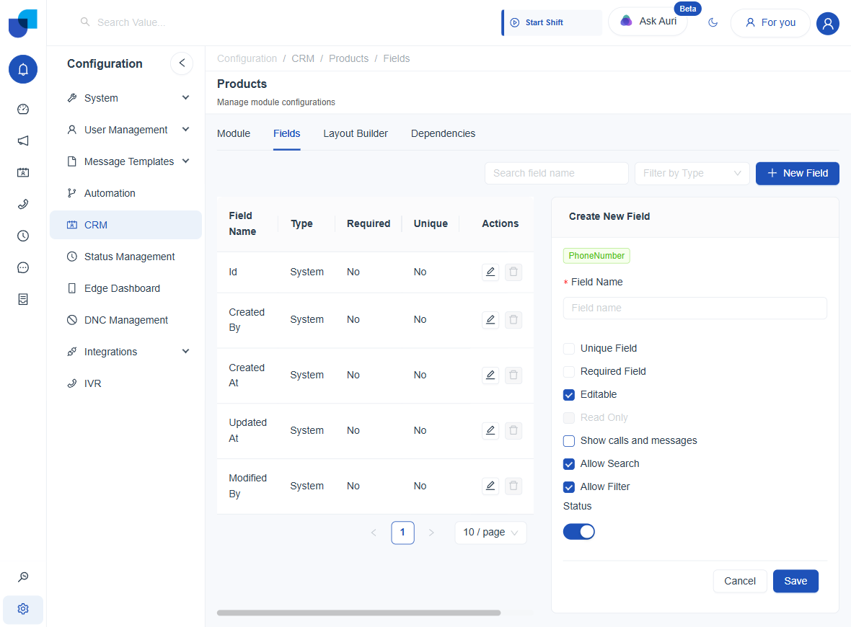Screen dimensions: 851x627
Task: Edit the Created By field row
Action: click(x=490, y=319)
